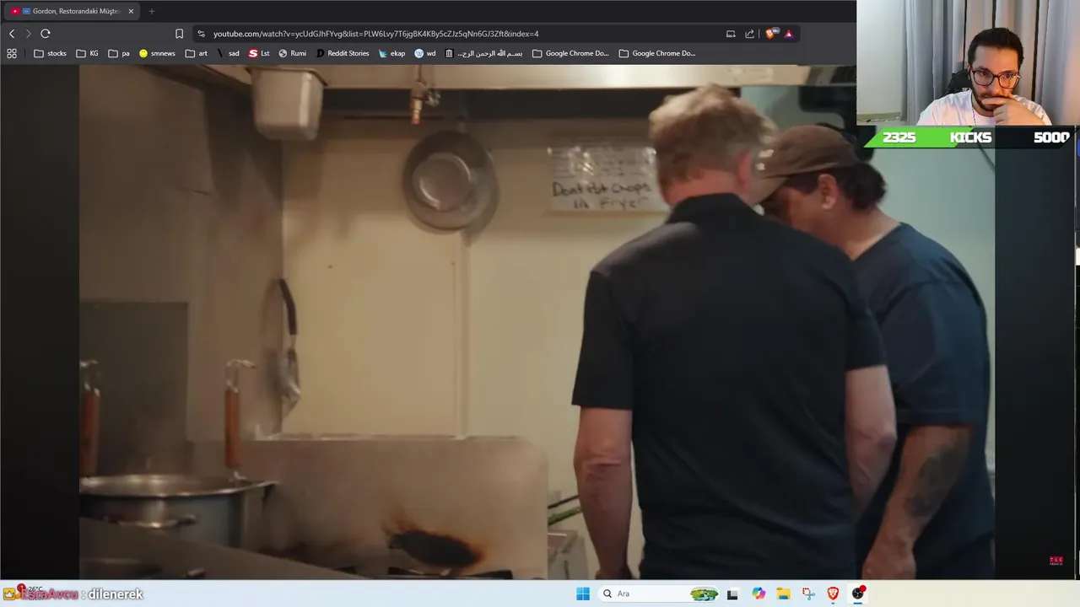Bookmark this page with the bookmark icon
The image size is (1080, 607).
click(x=179, y=34)
